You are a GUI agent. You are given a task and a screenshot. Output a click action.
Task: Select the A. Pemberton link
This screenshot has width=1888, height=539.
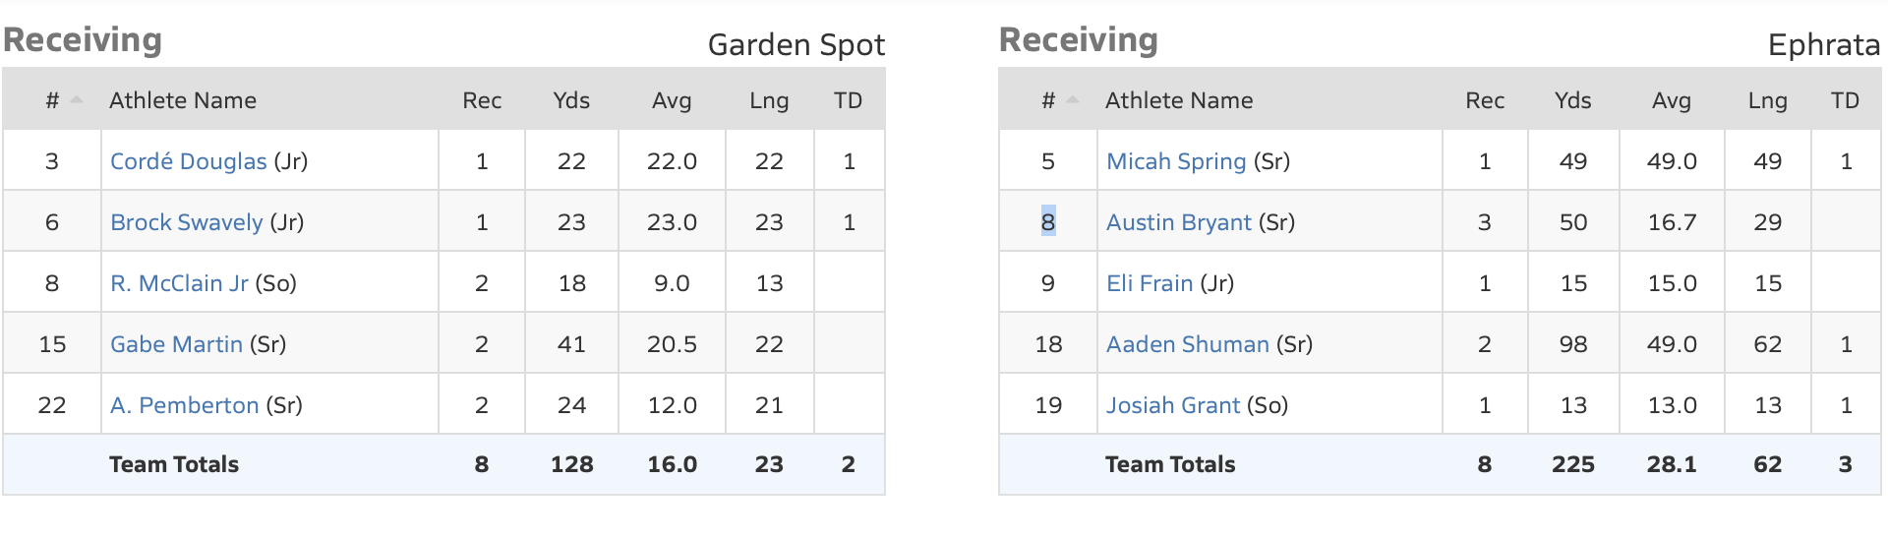pos(184,405)
